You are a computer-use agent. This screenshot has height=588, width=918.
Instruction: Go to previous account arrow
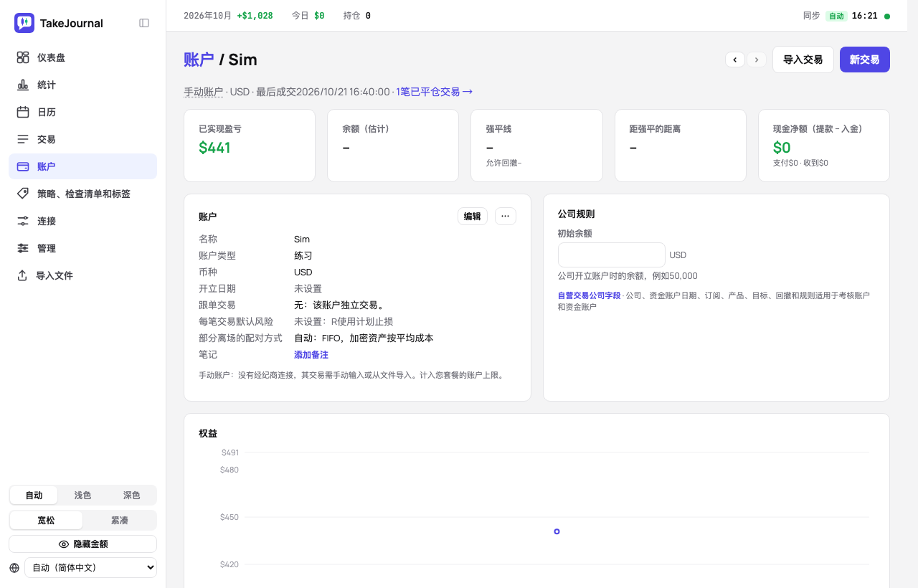(x=735, y=60)
